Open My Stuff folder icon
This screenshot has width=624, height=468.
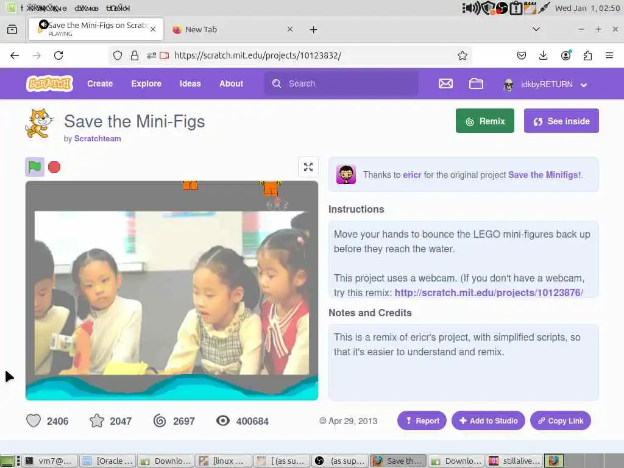coord(476,83)
